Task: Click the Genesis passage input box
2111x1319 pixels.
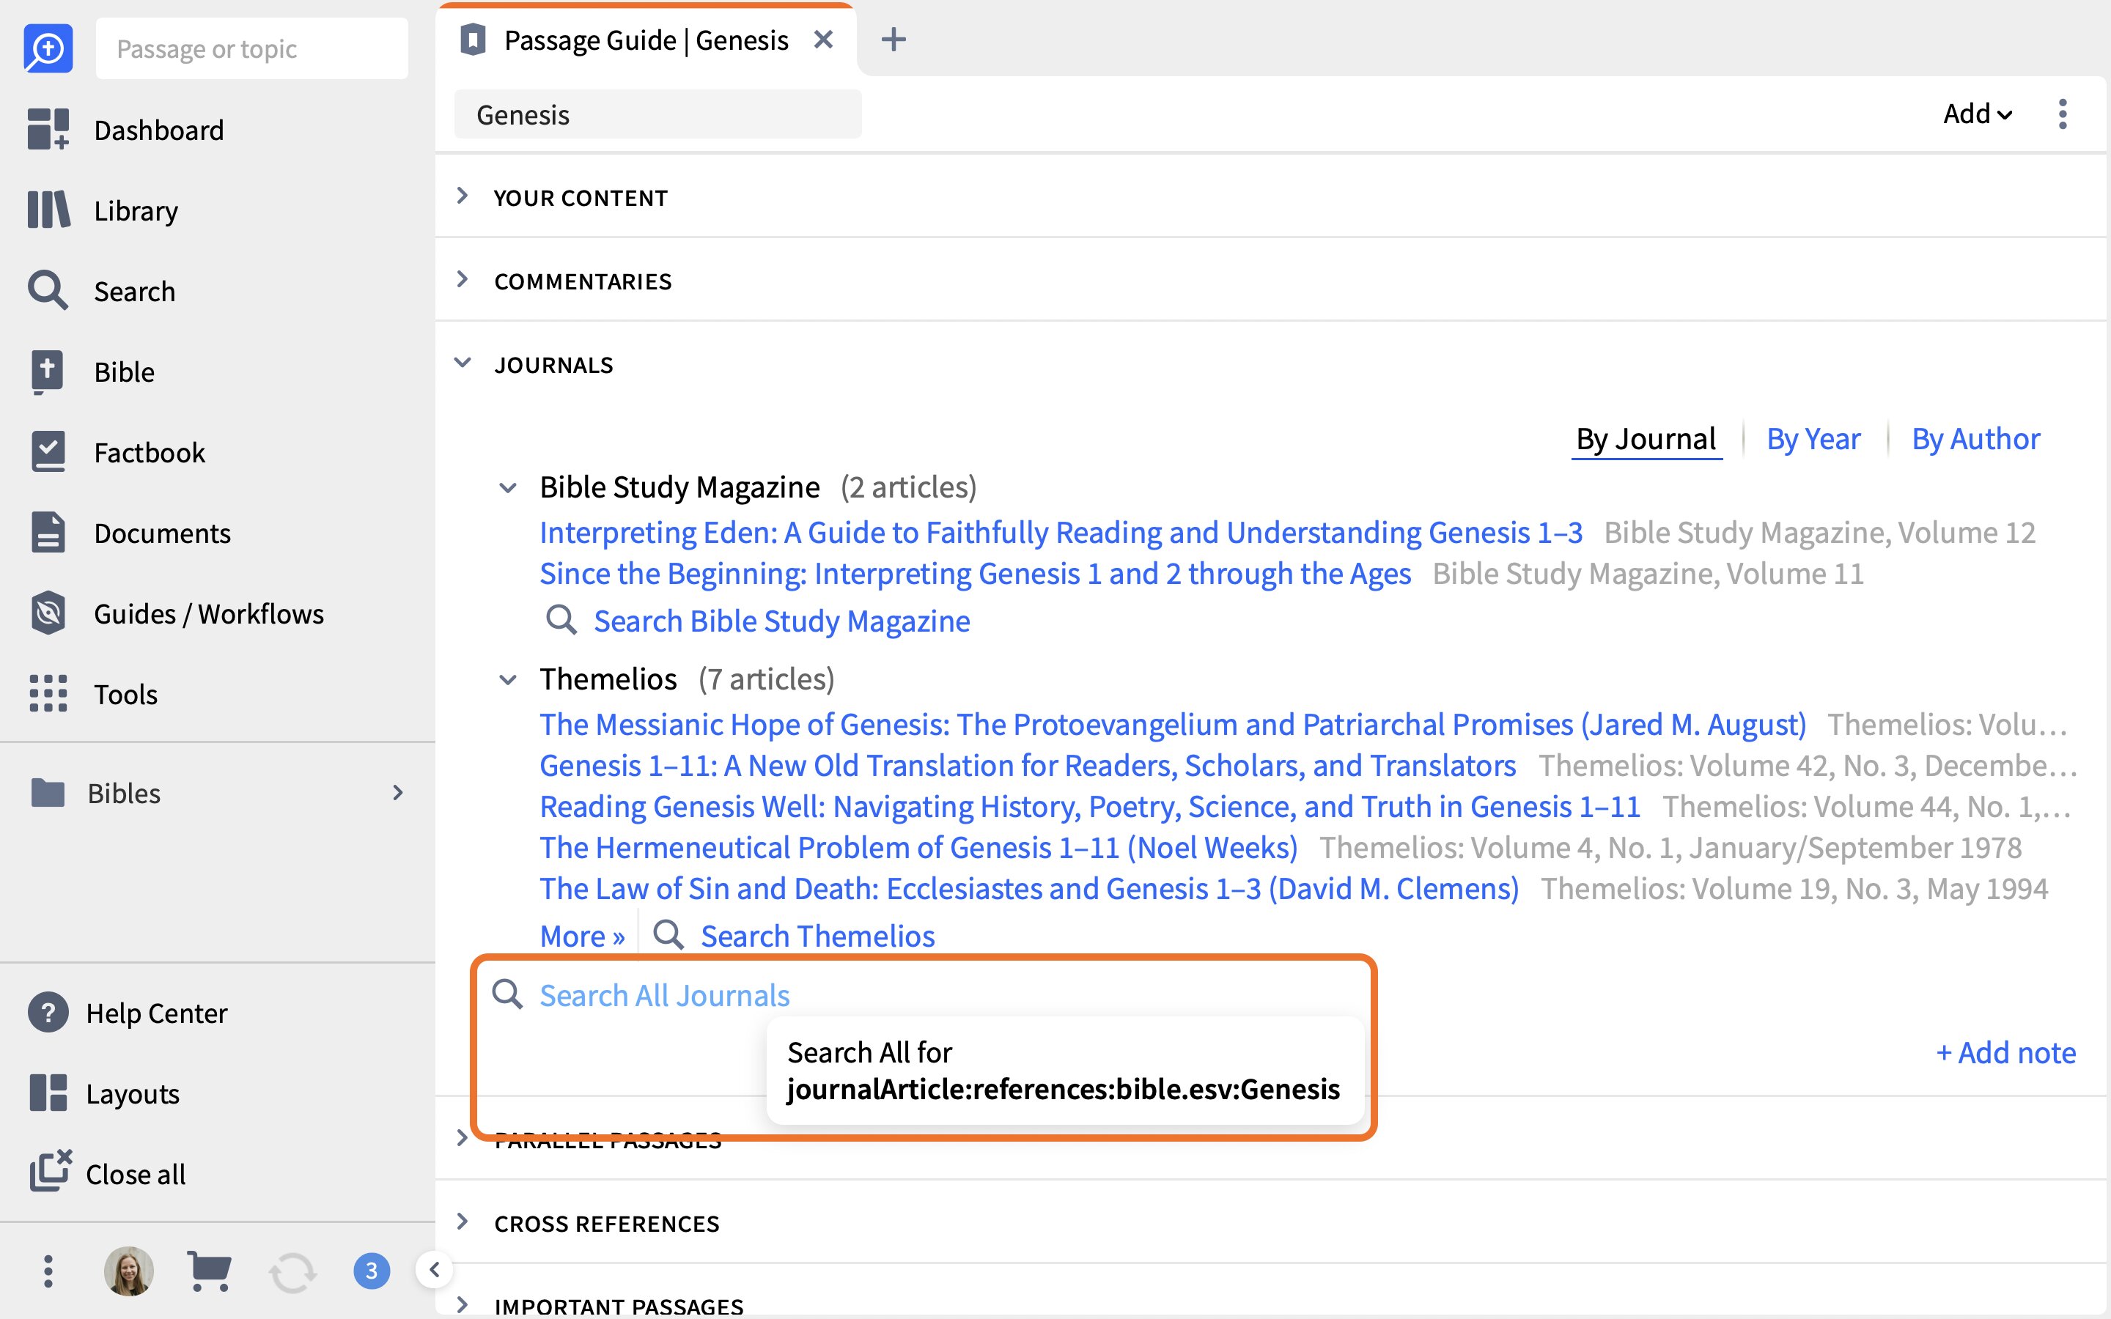Action: tap(657, 114)
